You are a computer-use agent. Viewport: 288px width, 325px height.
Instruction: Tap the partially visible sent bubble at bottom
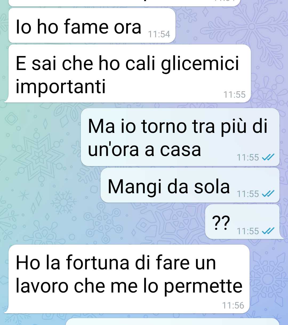173,321
